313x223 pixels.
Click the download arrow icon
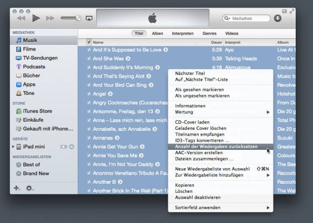[x=277, y=18]
